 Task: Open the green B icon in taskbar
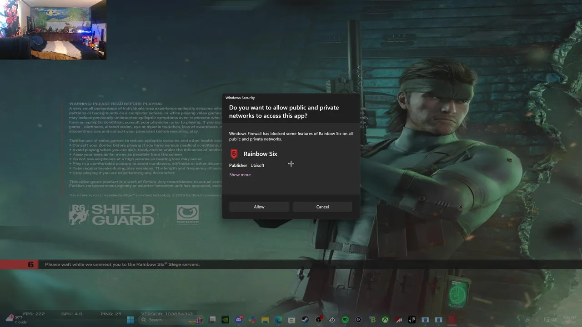click(372, 320)
